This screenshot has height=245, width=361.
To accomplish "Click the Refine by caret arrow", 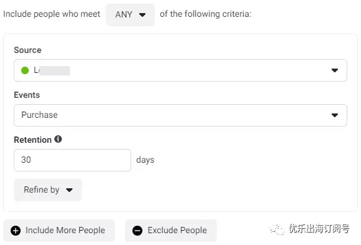I will click(x=69, y=190).
